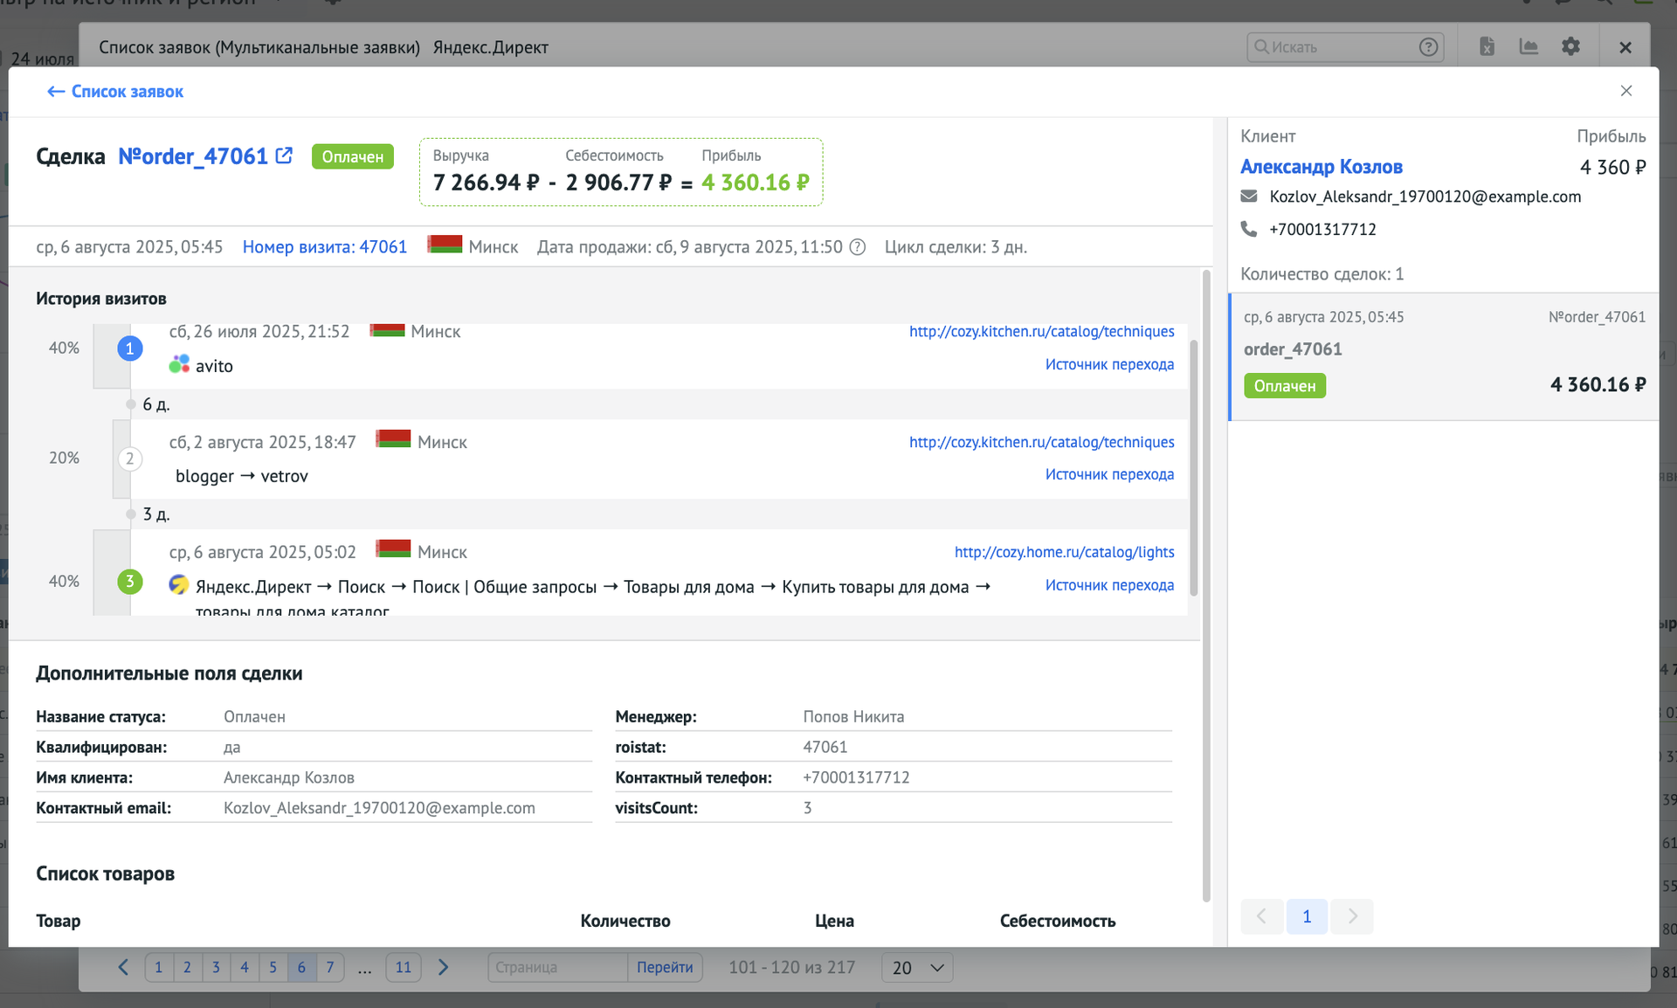
Task: Expand the 20 per-page dropdown
Action: pyautogui.click(x=917, y=968)
